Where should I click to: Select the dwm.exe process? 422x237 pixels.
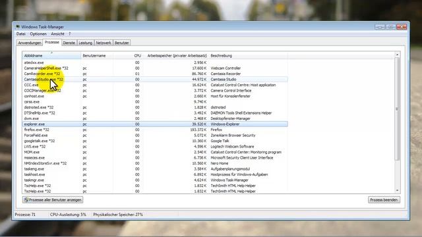click(155, 118)
